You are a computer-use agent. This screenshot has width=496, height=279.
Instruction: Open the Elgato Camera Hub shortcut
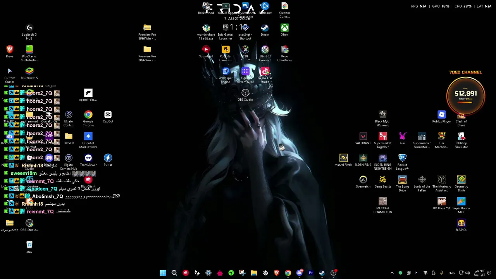69,162
